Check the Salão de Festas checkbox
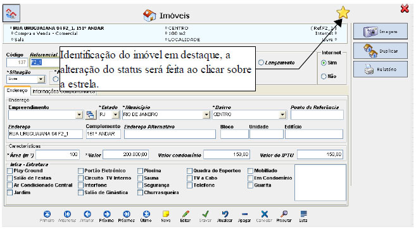This screenshot has width=416, height=229. (10, 178)
